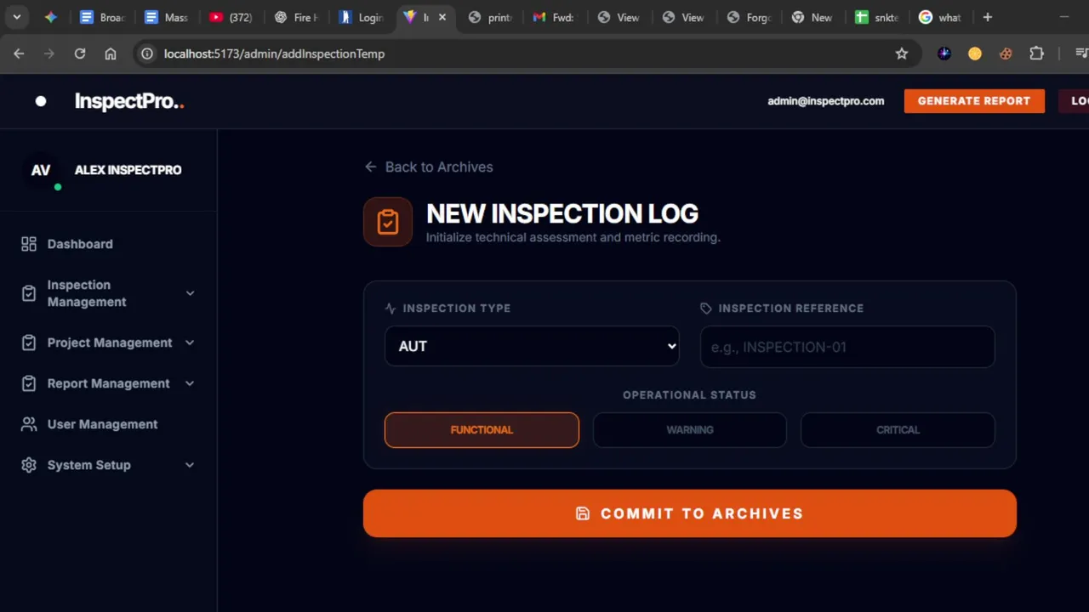Click the GENERATE REPORT button
This screenshot has height=612, width=1089.
coord(974,100)
